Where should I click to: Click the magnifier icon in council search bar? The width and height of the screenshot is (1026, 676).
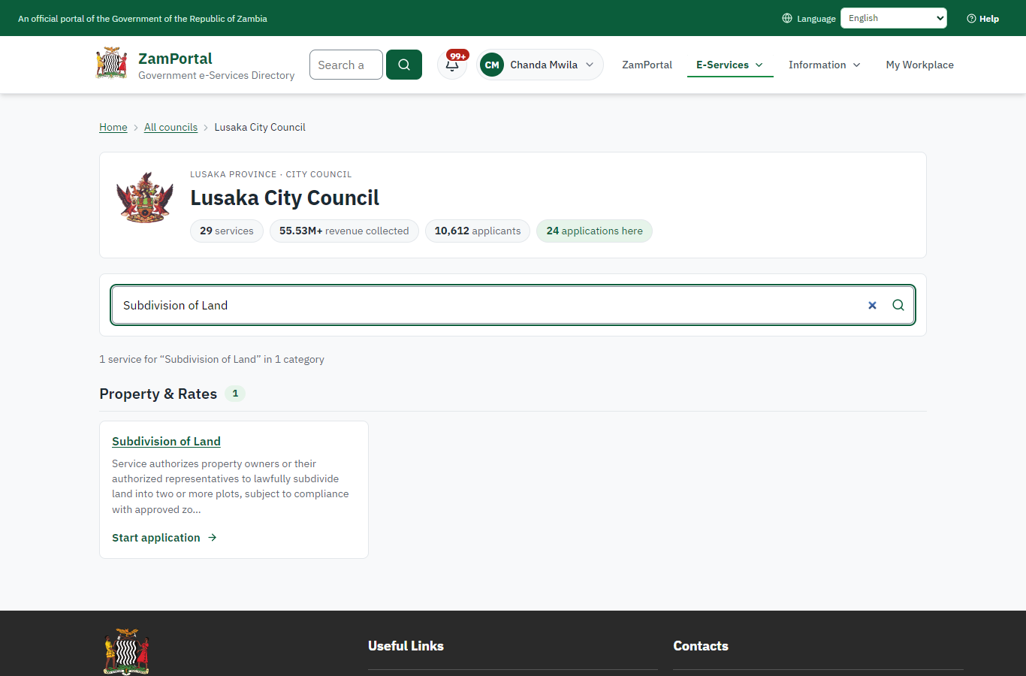click(898, 305)
